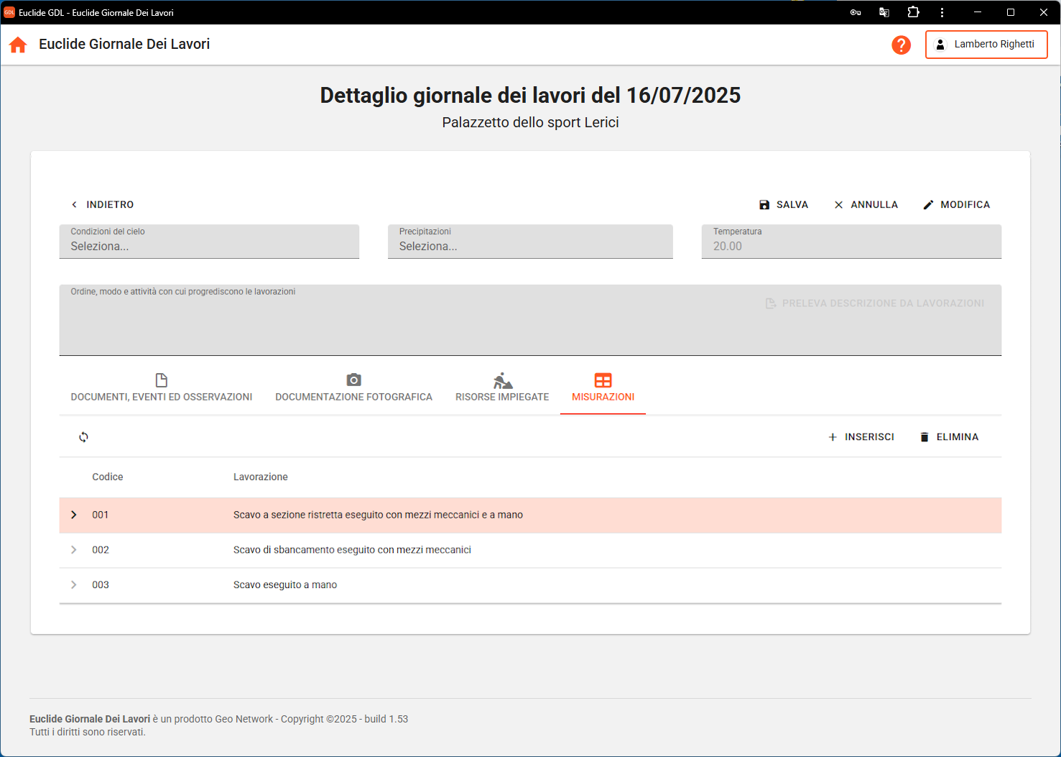Open the Lamberto Righetti user menu
1061x757 pixels.
click(x=986, y=45)
